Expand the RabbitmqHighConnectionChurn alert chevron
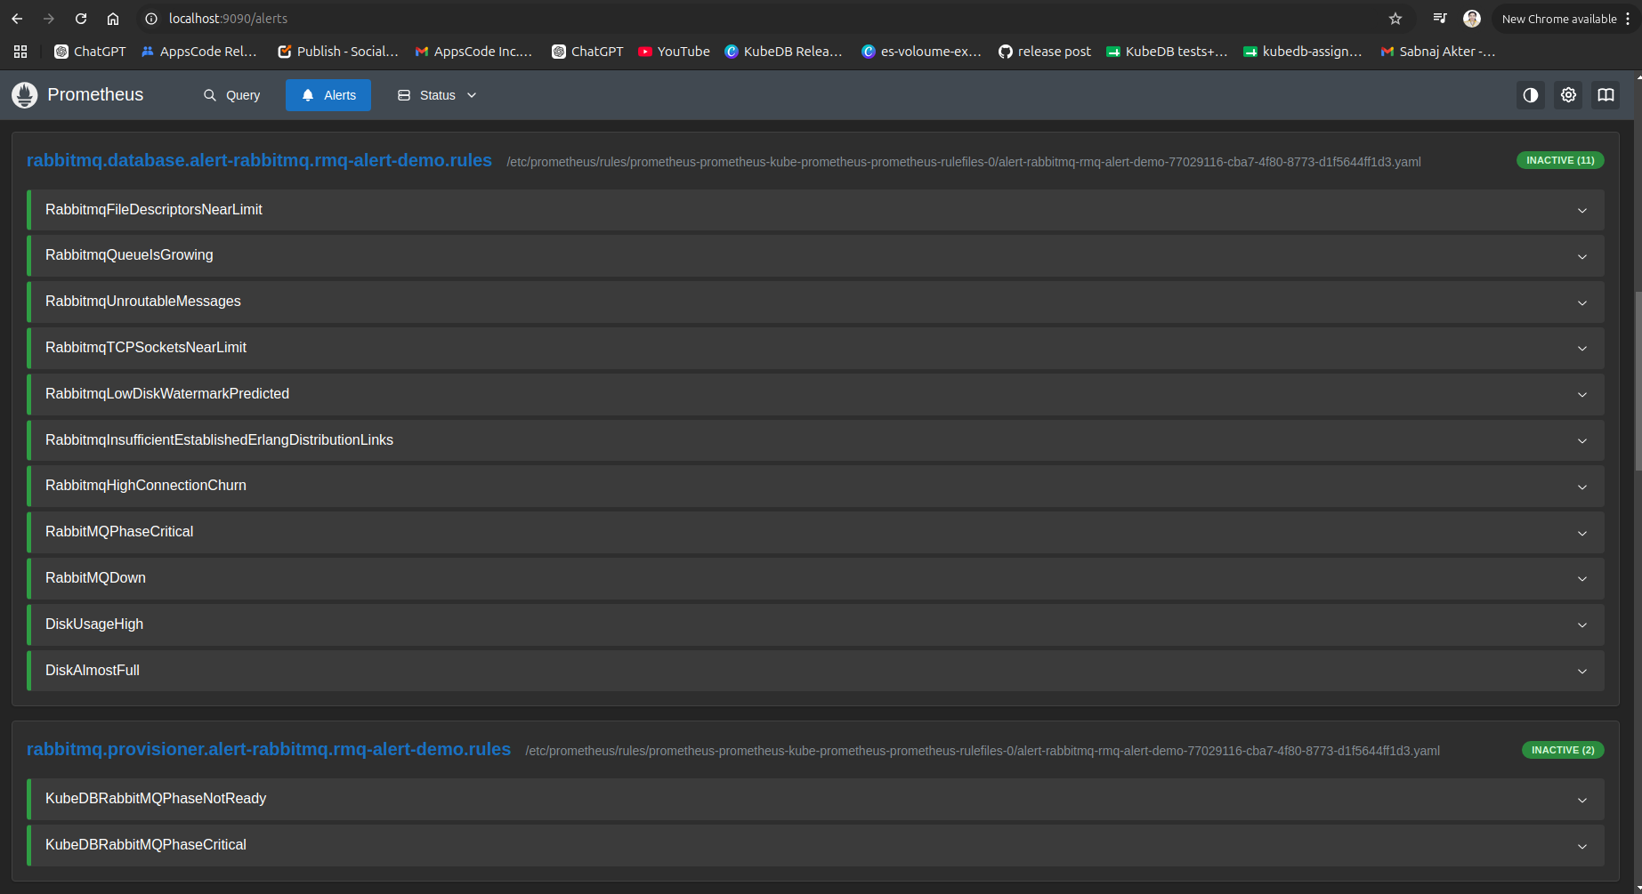 pyautogui.click(x=1582, y=487)
